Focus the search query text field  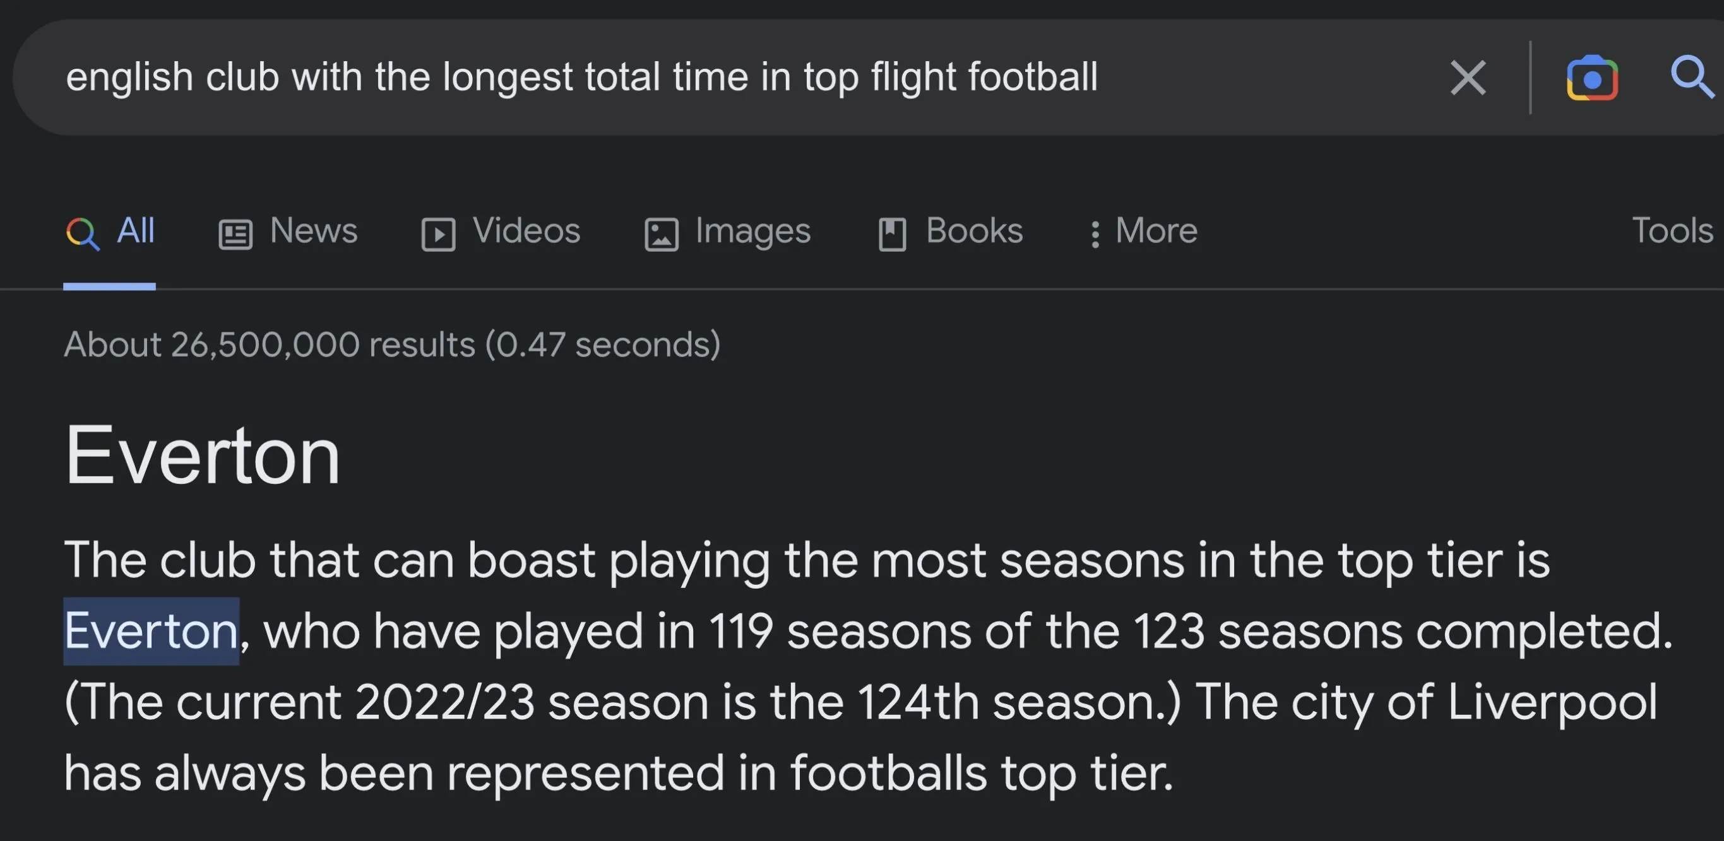tap(581, 77)
